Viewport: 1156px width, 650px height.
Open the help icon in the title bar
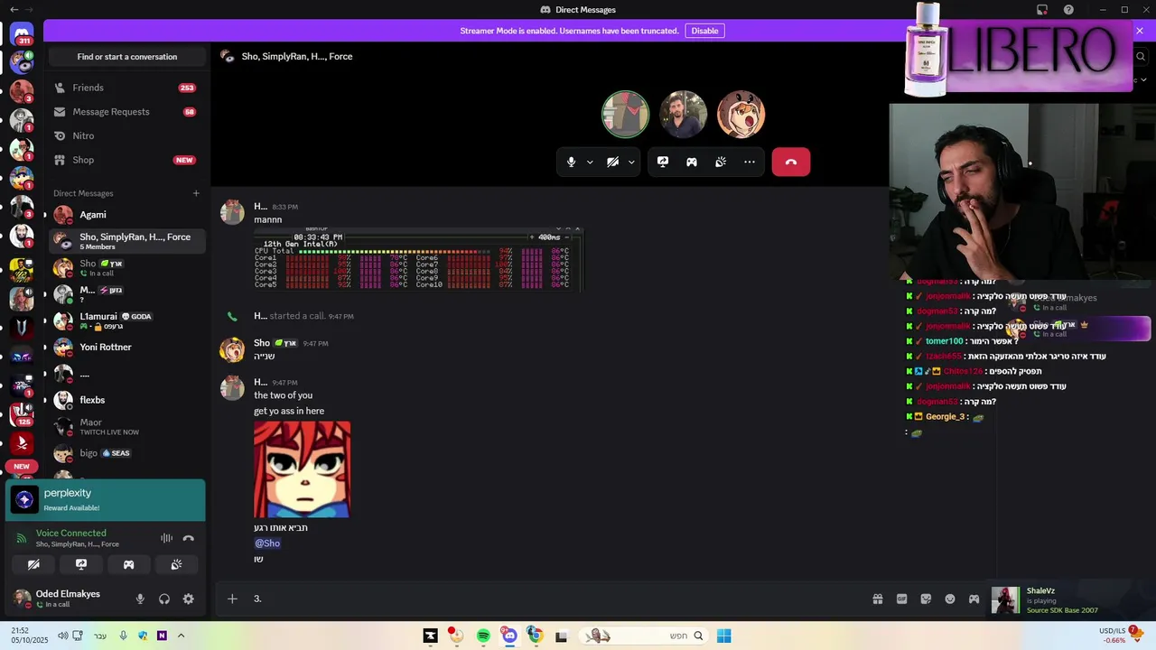[1068, 10]
